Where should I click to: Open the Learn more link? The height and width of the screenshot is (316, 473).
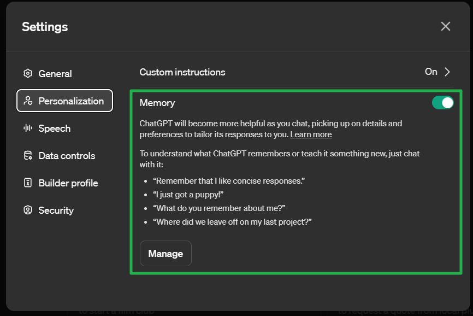(311, 134)
